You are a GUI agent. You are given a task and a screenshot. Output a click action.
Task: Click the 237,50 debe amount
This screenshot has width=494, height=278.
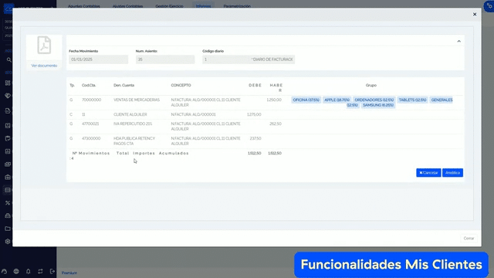pyautogui.click(x=255, y=138)
